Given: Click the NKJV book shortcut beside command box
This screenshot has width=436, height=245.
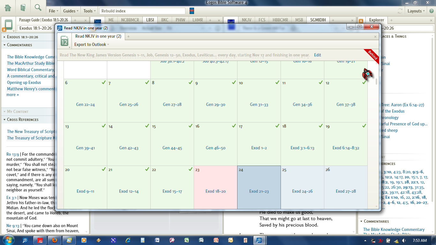Looking at the screenshot, I should [192, 11].
